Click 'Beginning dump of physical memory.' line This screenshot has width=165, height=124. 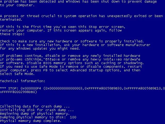pos(35,114)
